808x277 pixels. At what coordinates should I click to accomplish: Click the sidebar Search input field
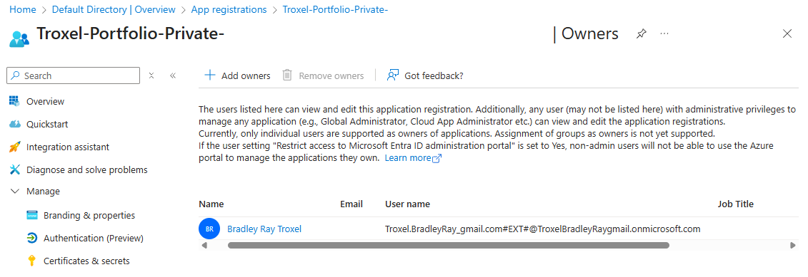click(x=73, y=75)
